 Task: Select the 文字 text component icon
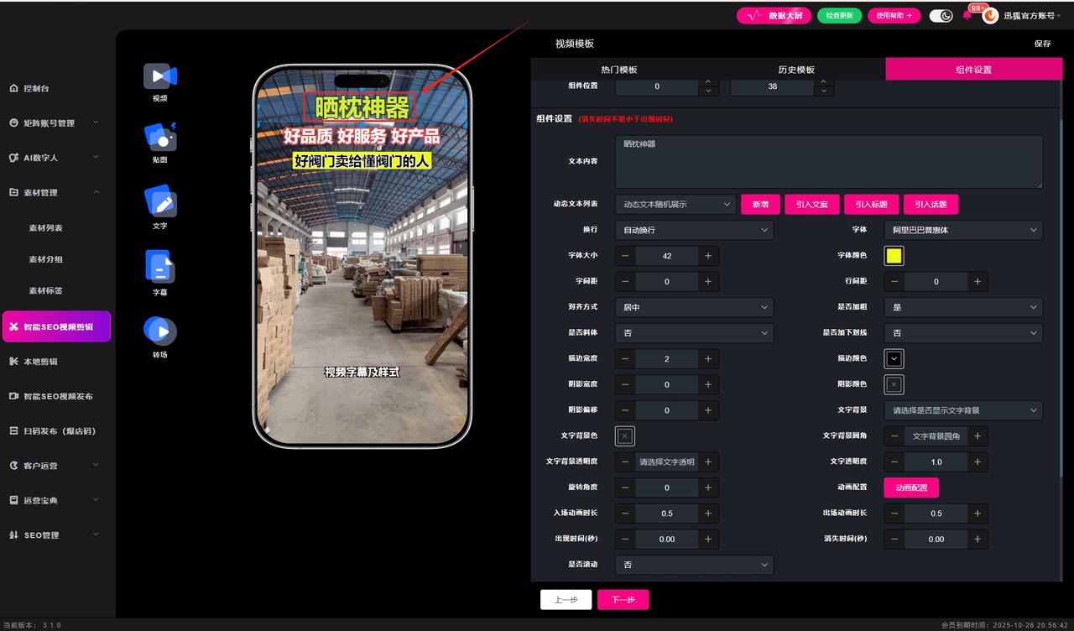point(159,203)
